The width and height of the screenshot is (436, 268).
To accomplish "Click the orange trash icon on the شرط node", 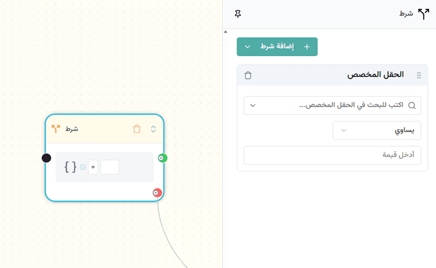I will [x=137, y=129].
